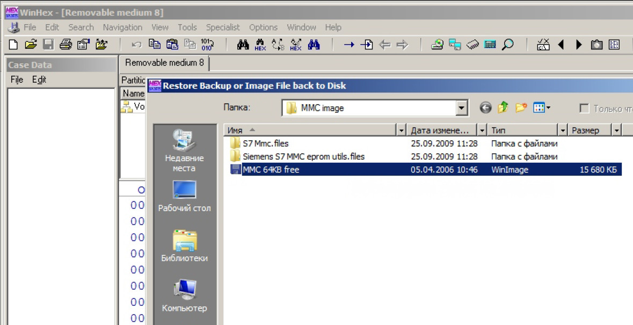Click the clipboard Paste toolbar icon

click(172, 45)
